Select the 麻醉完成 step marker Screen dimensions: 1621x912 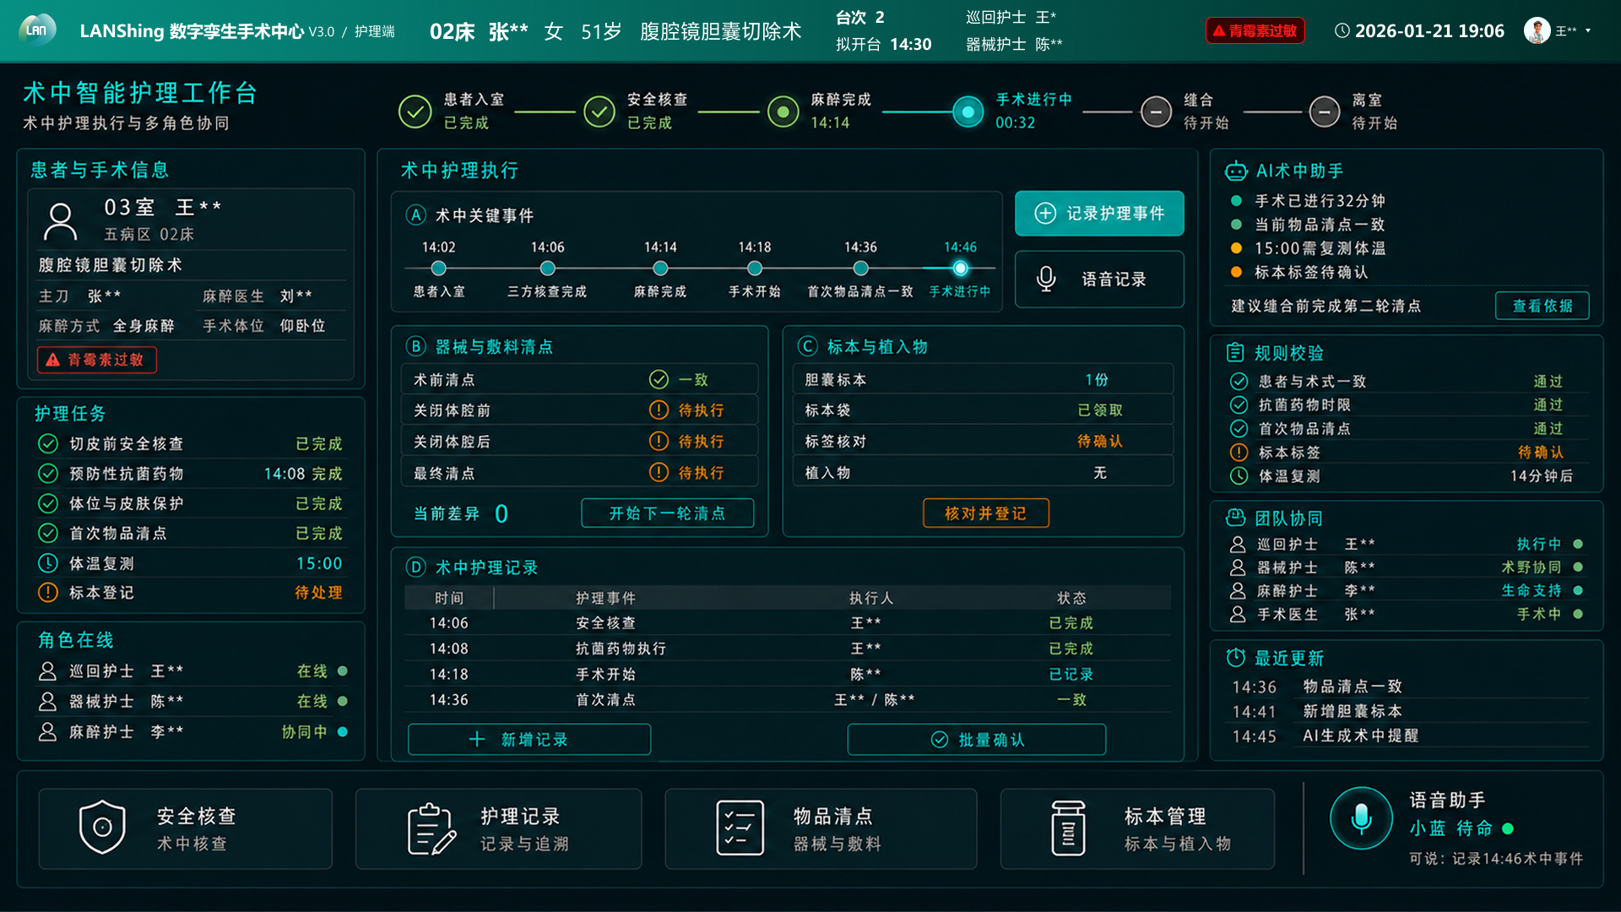tap(783, 111)
